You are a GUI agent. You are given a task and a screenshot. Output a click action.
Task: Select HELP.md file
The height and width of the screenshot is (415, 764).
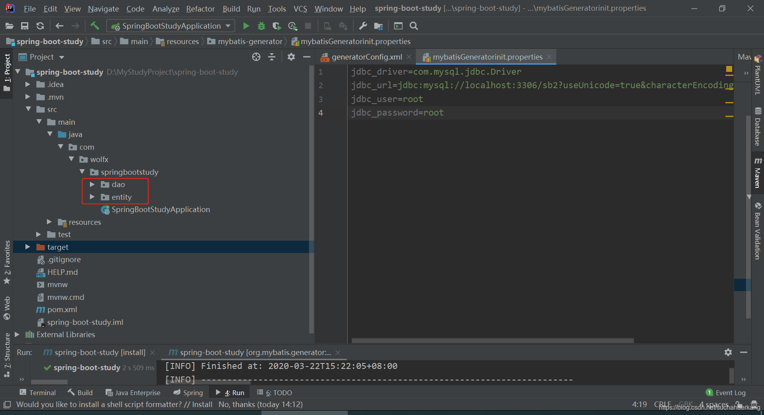point(62,272)
